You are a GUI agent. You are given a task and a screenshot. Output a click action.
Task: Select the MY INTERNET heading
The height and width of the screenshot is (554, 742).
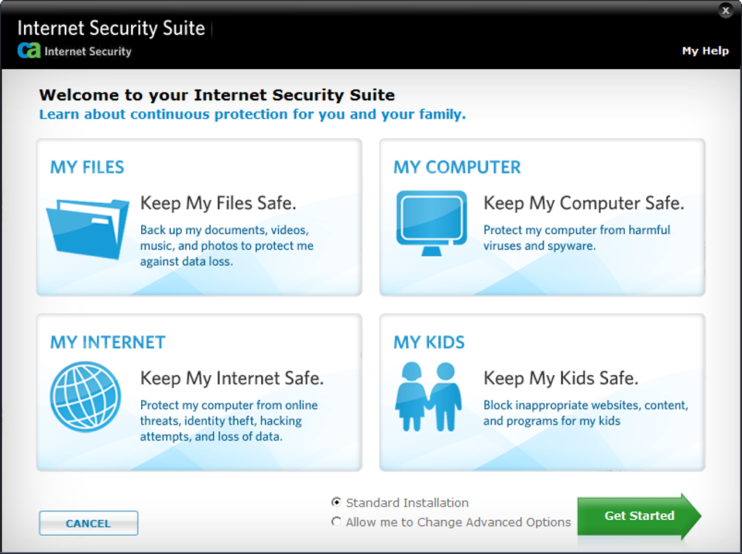coord(108,342)
